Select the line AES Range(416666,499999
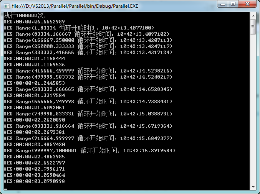260x194 pixels. tap(88, 71)
